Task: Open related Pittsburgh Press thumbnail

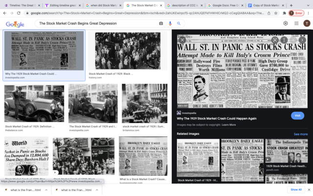Action: pyautogui.click(x=287, y=179)
